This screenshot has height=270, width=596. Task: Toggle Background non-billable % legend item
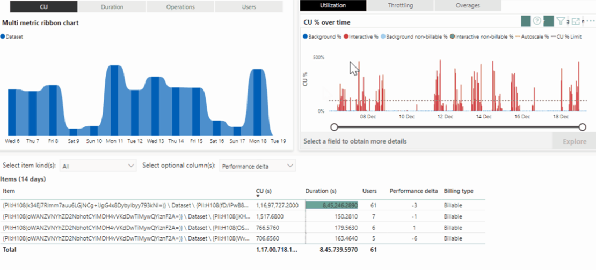(383, 37)
